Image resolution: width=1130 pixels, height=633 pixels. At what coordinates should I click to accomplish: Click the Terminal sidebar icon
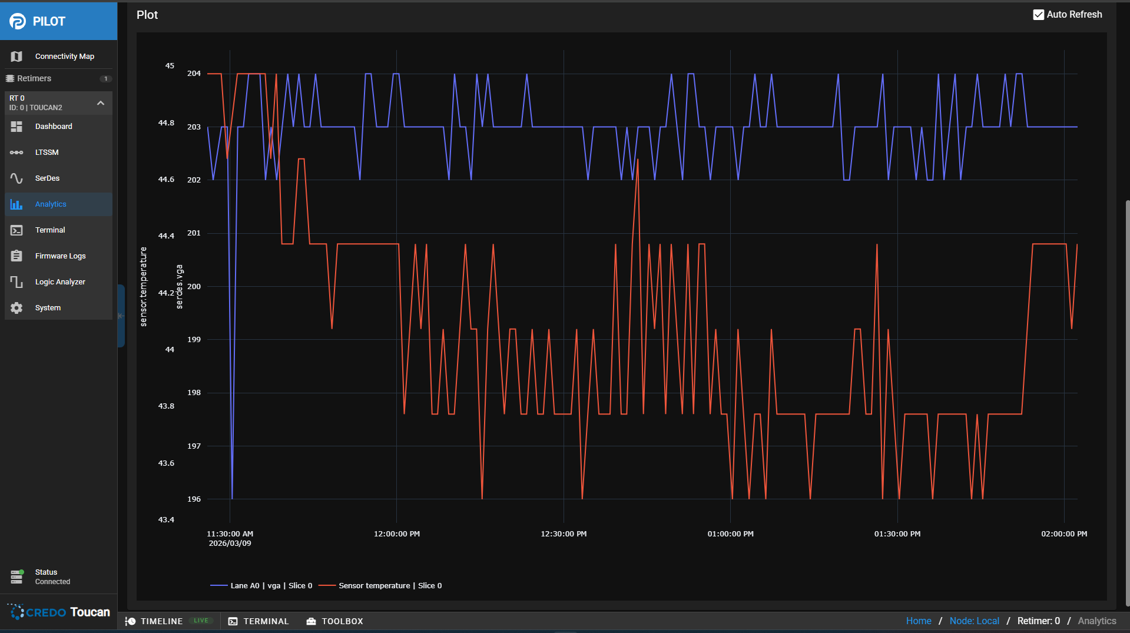tap(16, 230)
